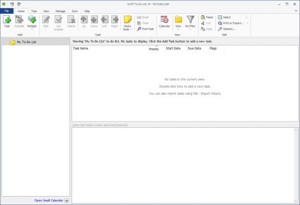
Task: Click the "Double-click here to add a new task." text
Action: [x=185, y=87]
